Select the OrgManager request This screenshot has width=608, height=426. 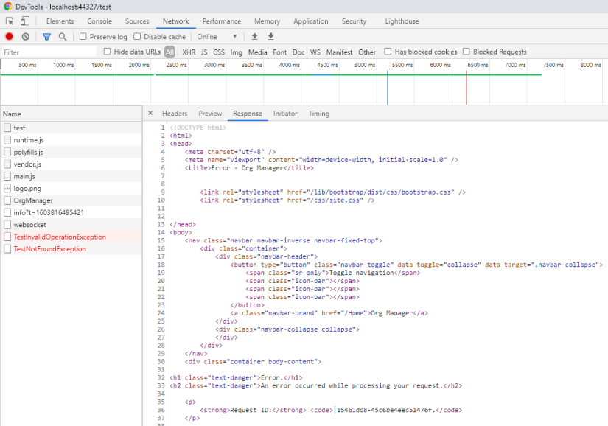(71, 200)
